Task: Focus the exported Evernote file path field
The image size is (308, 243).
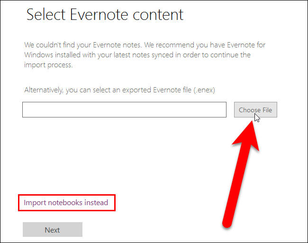Action: point(124,110)
